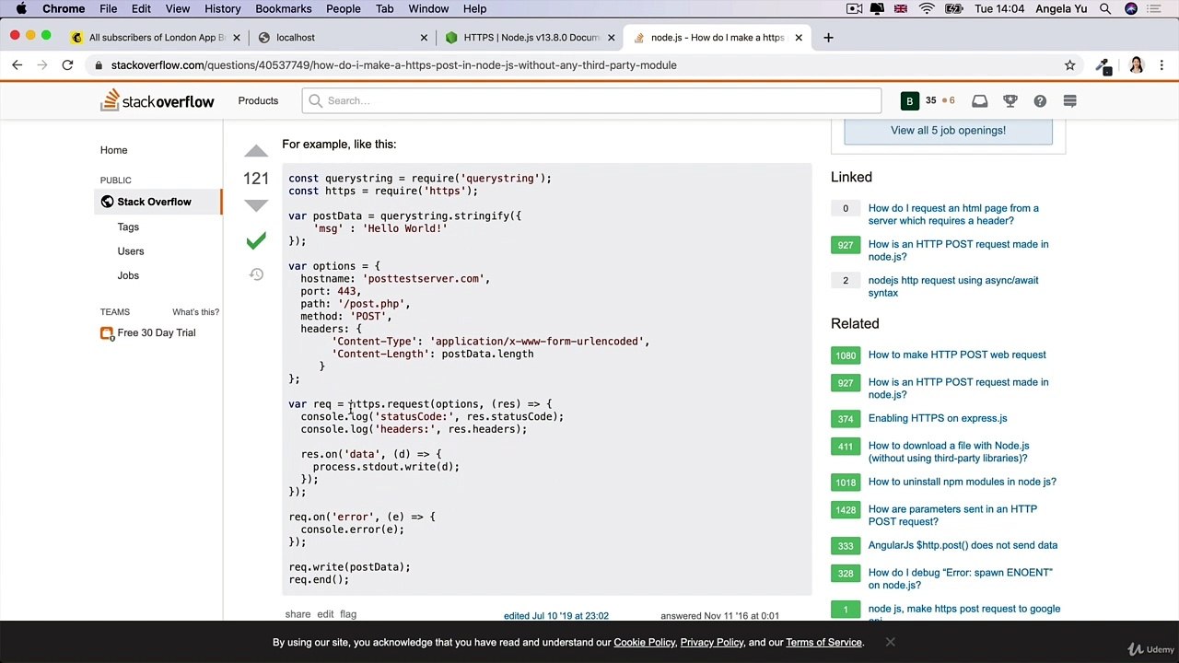Open Jobs in the sidebar

coord(128,275)
